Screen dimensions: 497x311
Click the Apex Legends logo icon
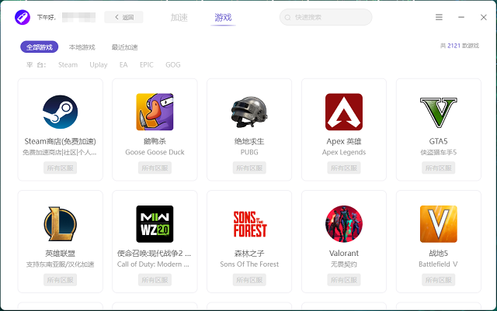pyautogui.click(x=344, y=112)
